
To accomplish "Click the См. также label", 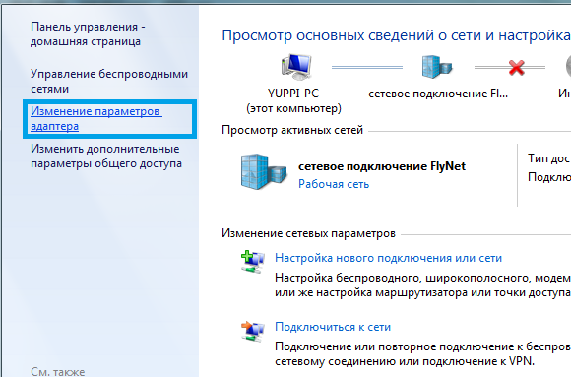I will 57,371.
